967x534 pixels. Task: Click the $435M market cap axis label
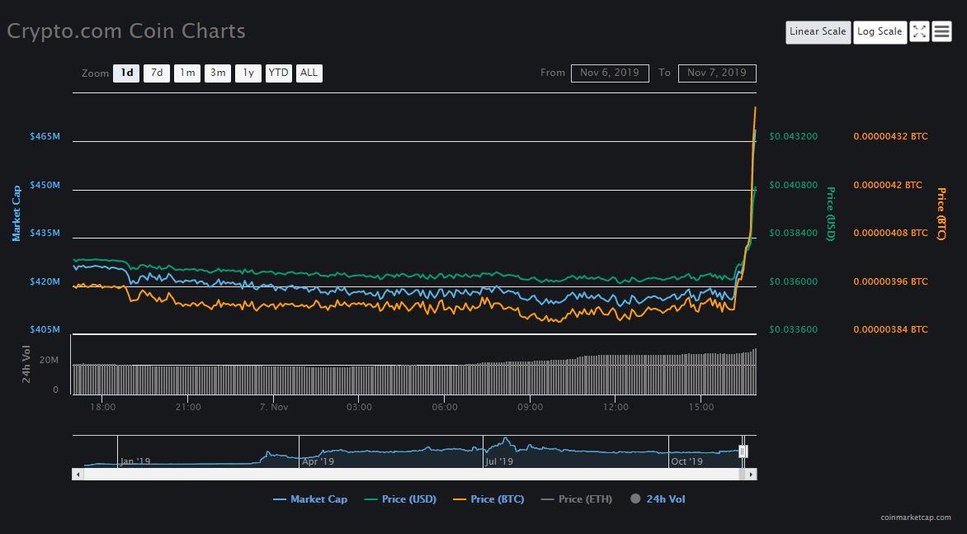[45, 233]
